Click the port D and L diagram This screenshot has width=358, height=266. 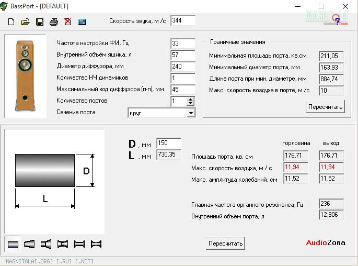point(54,181)
